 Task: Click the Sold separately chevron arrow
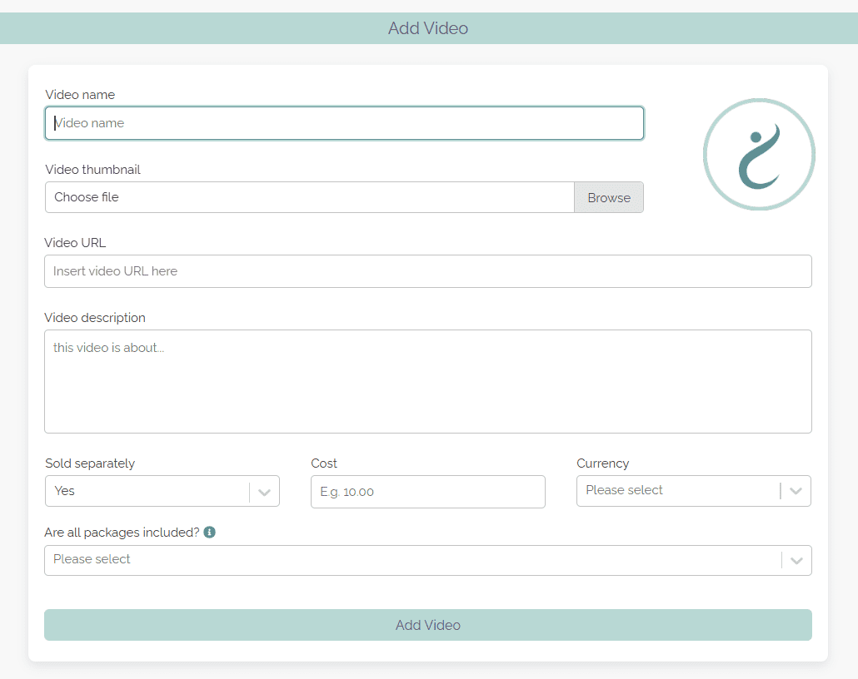click(265, 492)
